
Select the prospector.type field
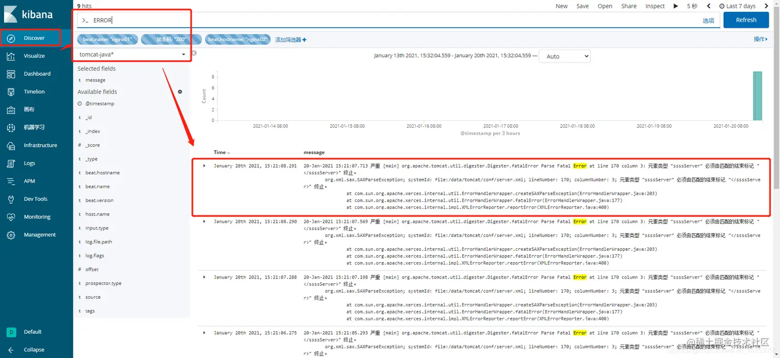point(103,283)
